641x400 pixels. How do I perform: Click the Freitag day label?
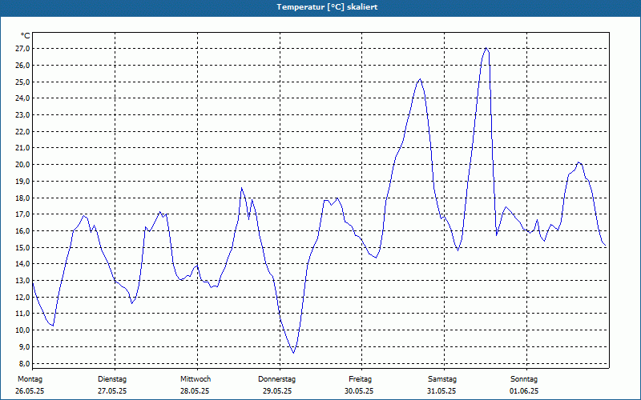(x=360, y=379)
